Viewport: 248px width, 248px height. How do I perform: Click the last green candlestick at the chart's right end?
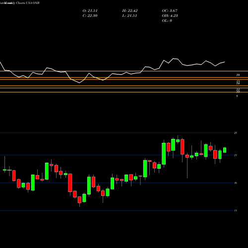click(x=225, y=150)
